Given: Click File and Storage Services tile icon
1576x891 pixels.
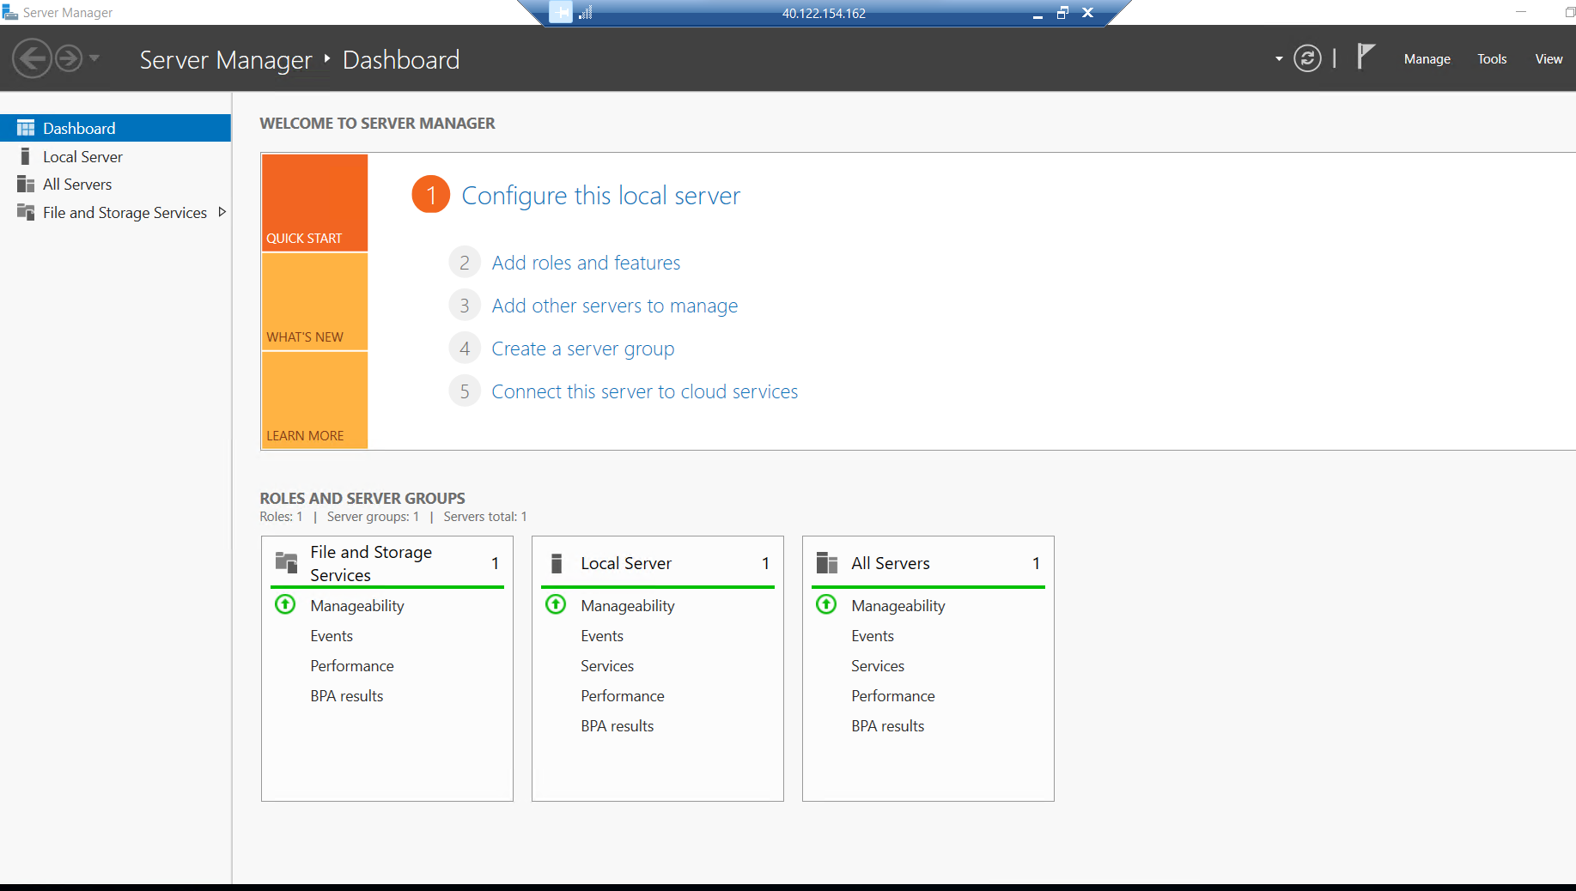Looking at the screenshot, I should 286,562.
